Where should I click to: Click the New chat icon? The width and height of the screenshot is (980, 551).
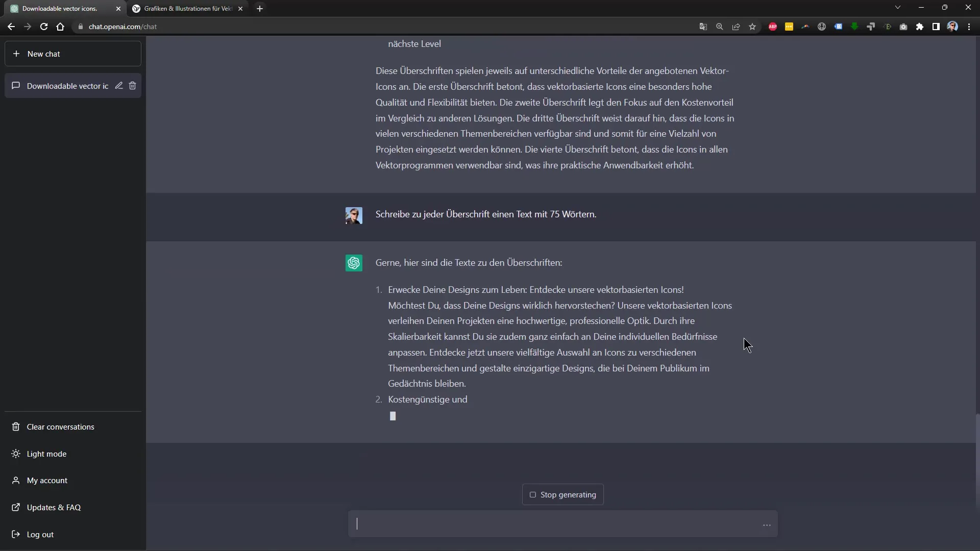click(x=15, y=53)
